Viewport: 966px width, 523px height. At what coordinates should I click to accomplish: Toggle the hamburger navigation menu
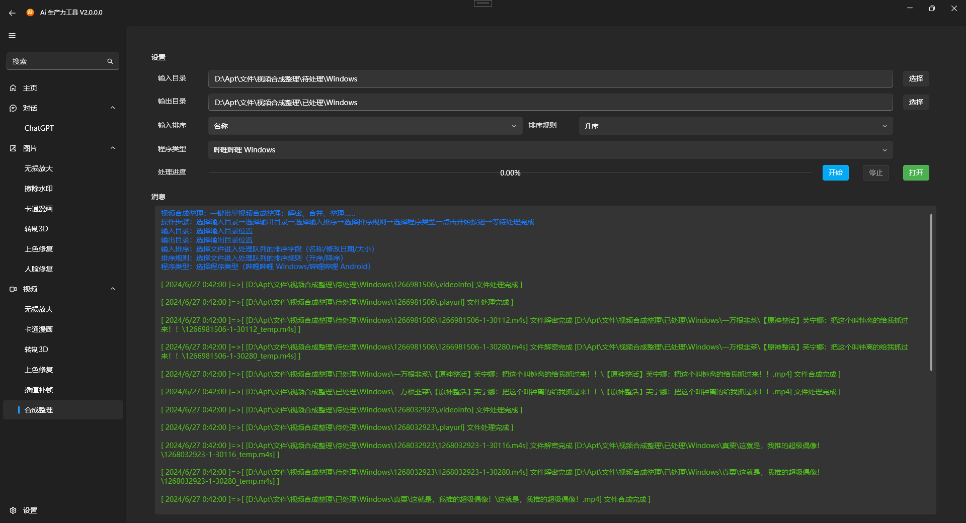coord(12,35)
